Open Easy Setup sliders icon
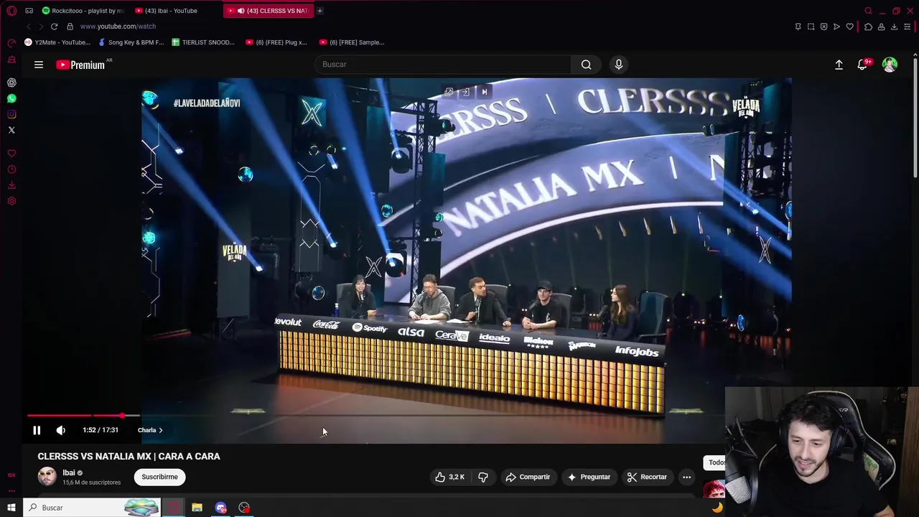 908,27
